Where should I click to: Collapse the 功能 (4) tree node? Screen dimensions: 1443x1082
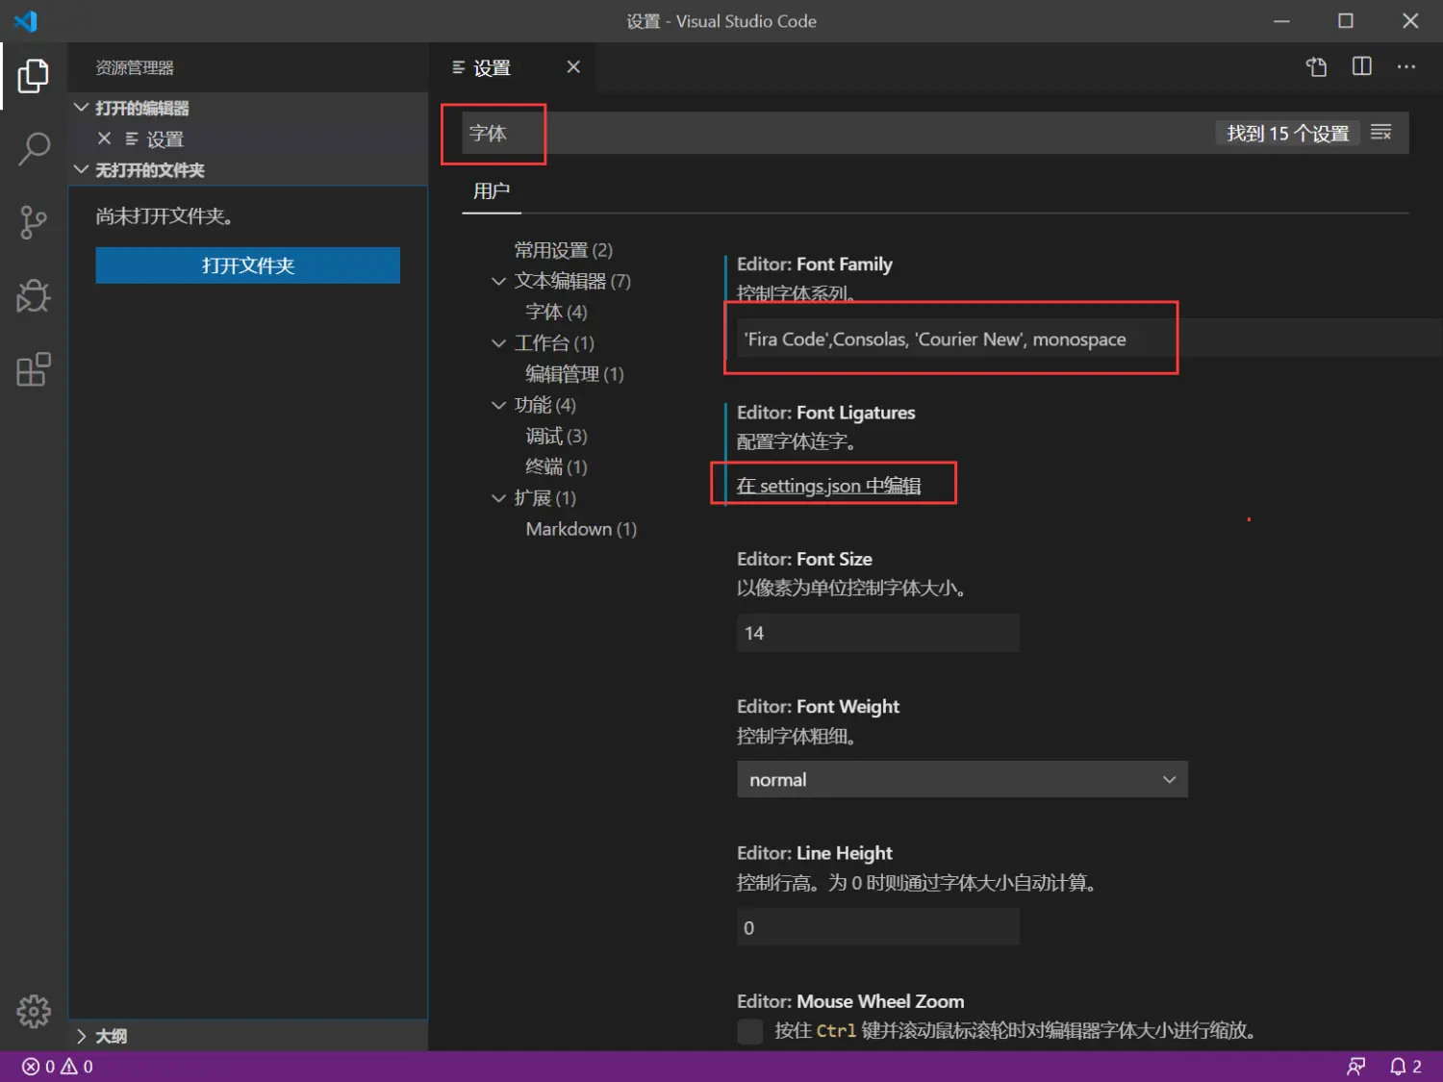pyautogui.click(x=498, y=405)
